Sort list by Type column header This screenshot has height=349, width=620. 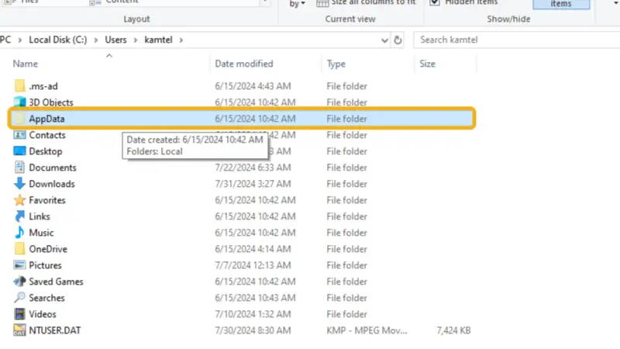[x=336, y=64]
